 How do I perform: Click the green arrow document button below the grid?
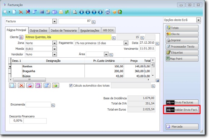pyautogui.click(x=56, y=85)
